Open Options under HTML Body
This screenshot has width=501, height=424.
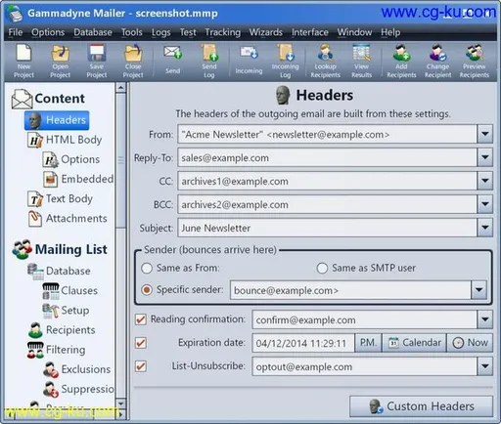[71, 159]
